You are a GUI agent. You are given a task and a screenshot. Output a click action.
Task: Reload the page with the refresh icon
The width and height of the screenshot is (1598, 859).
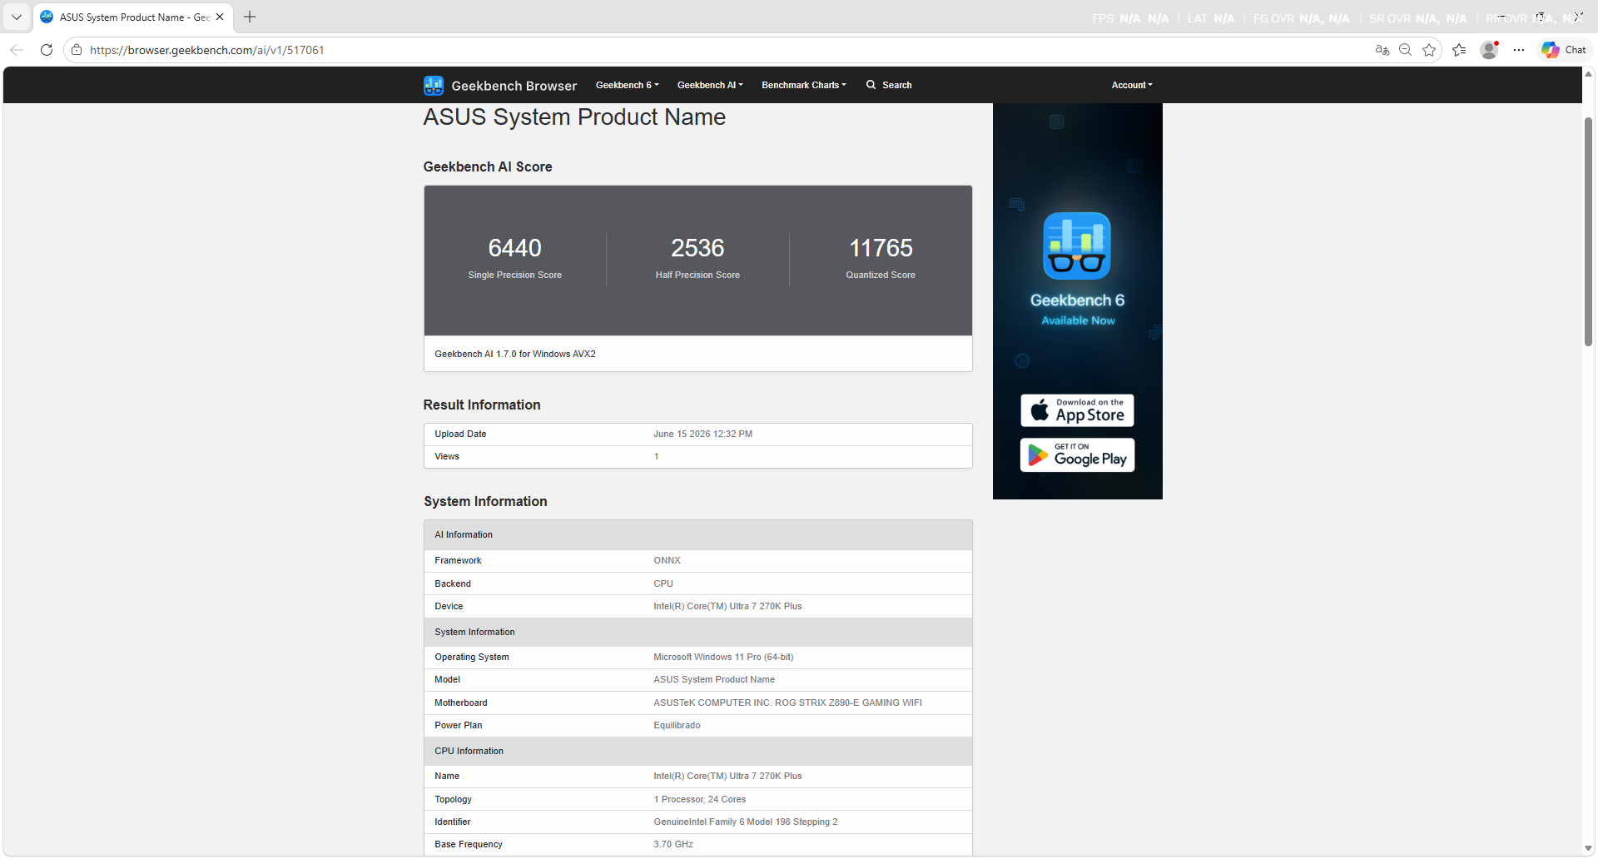tap(47, 50)
